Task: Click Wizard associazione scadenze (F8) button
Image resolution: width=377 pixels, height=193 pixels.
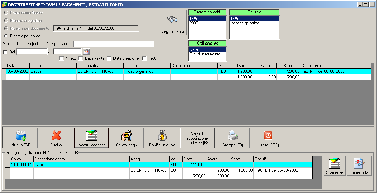Action: [x=197, y=138]
